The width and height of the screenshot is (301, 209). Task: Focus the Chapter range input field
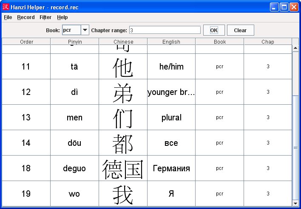click(165, 30)
